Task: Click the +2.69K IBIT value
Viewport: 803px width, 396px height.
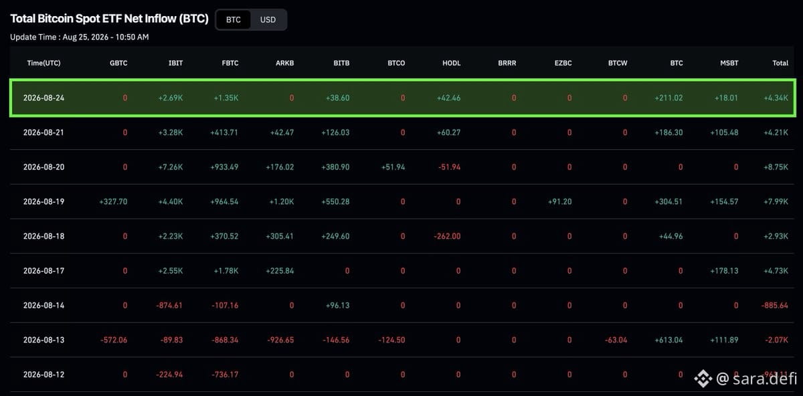Action: pos(171,98)
